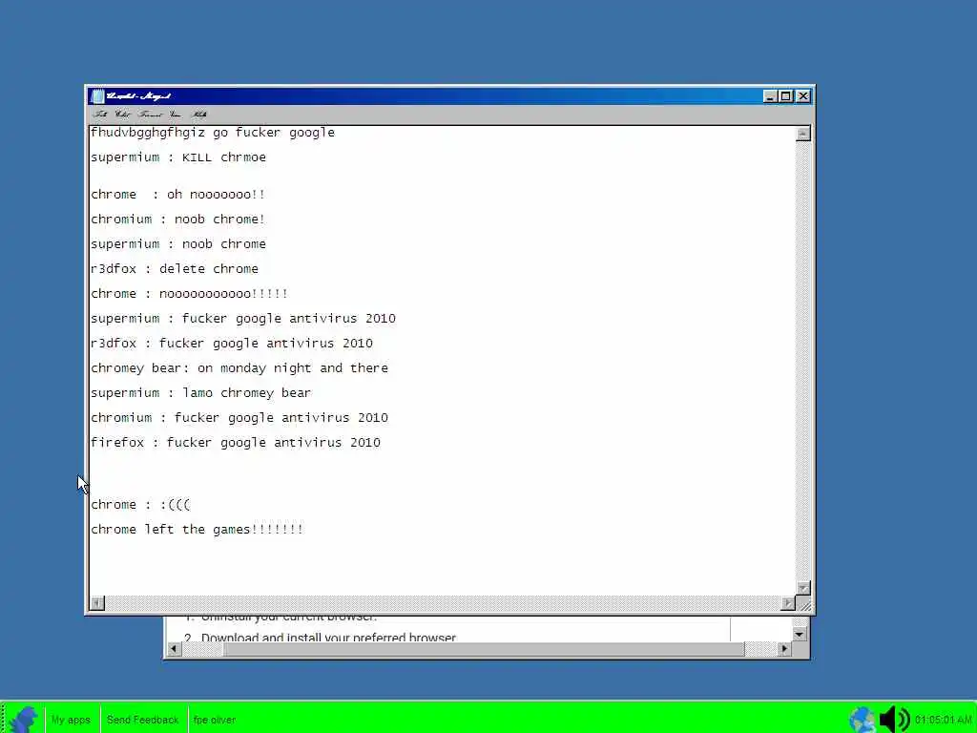The width and height of the screenshot is (977, 733).
Task: Close the Notepad window
Action: click(x=803, y=96)
